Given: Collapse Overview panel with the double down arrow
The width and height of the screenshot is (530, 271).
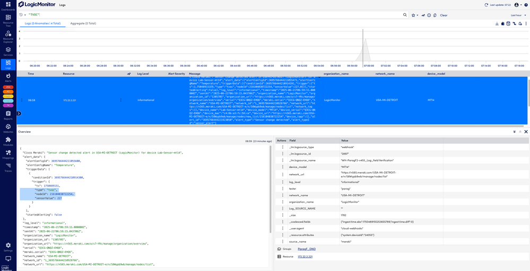Looking at the screenshot, I should [514, 132].
